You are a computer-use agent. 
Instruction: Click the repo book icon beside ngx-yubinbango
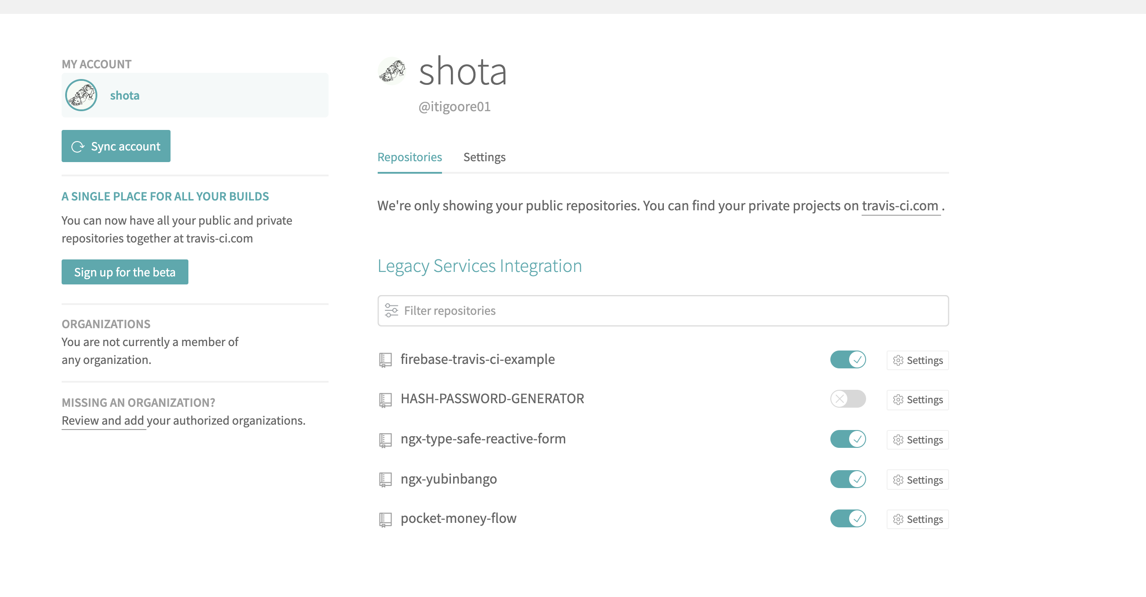[x=385, y=480]
